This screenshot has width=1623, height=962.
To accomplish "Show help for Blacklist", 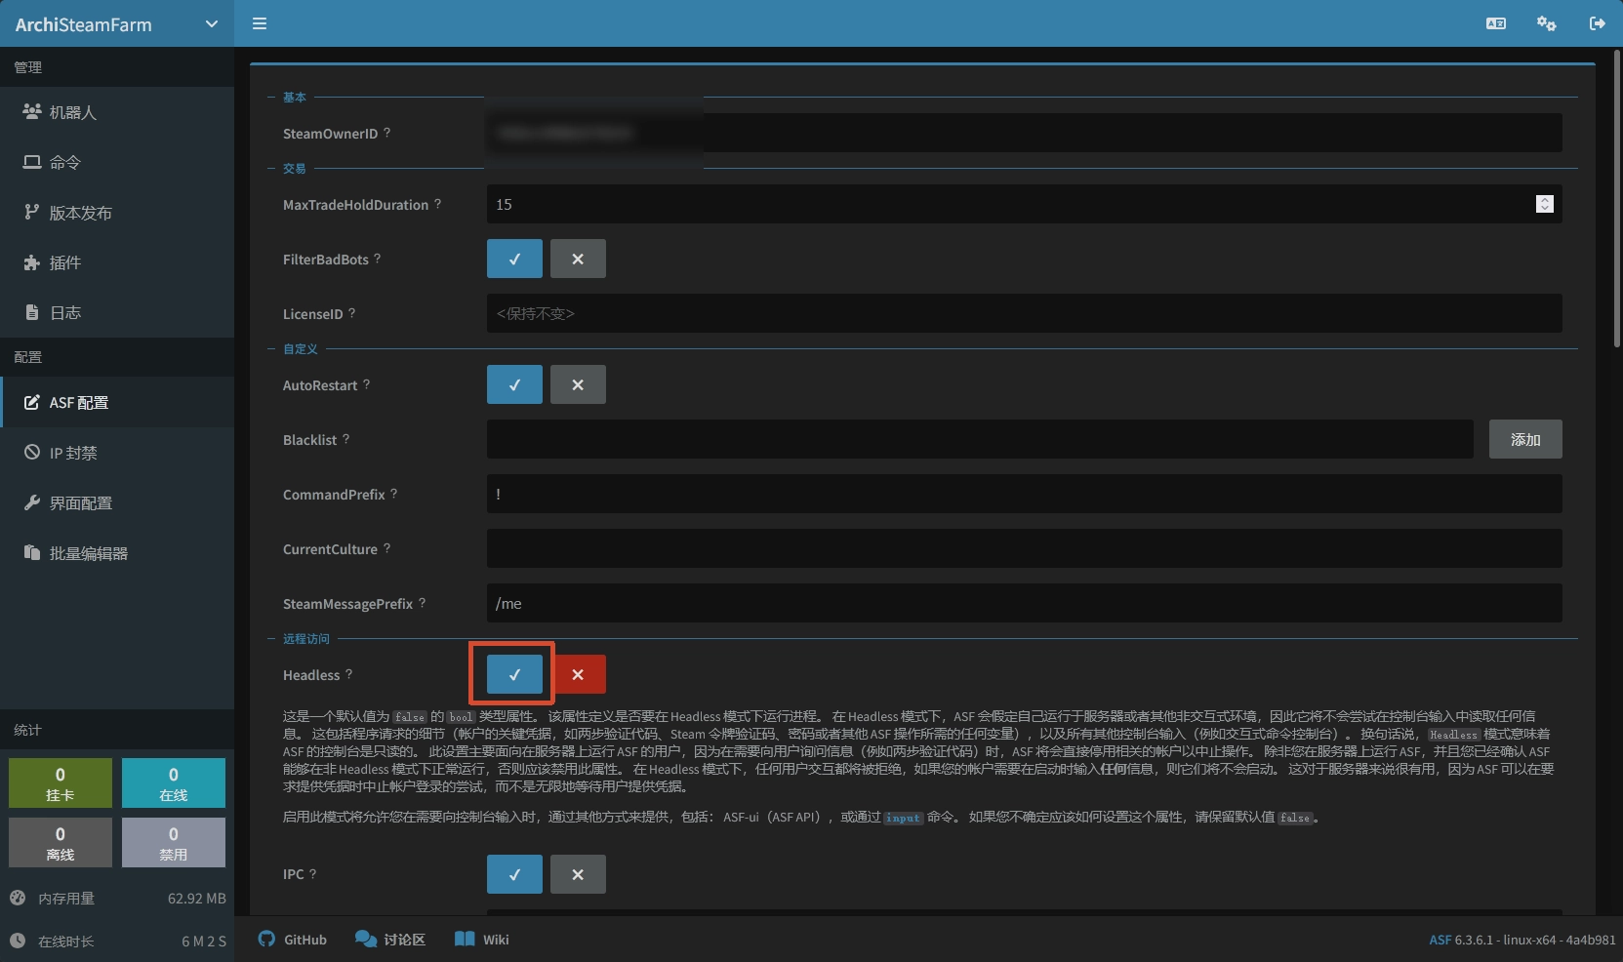I will click(345, 439).
